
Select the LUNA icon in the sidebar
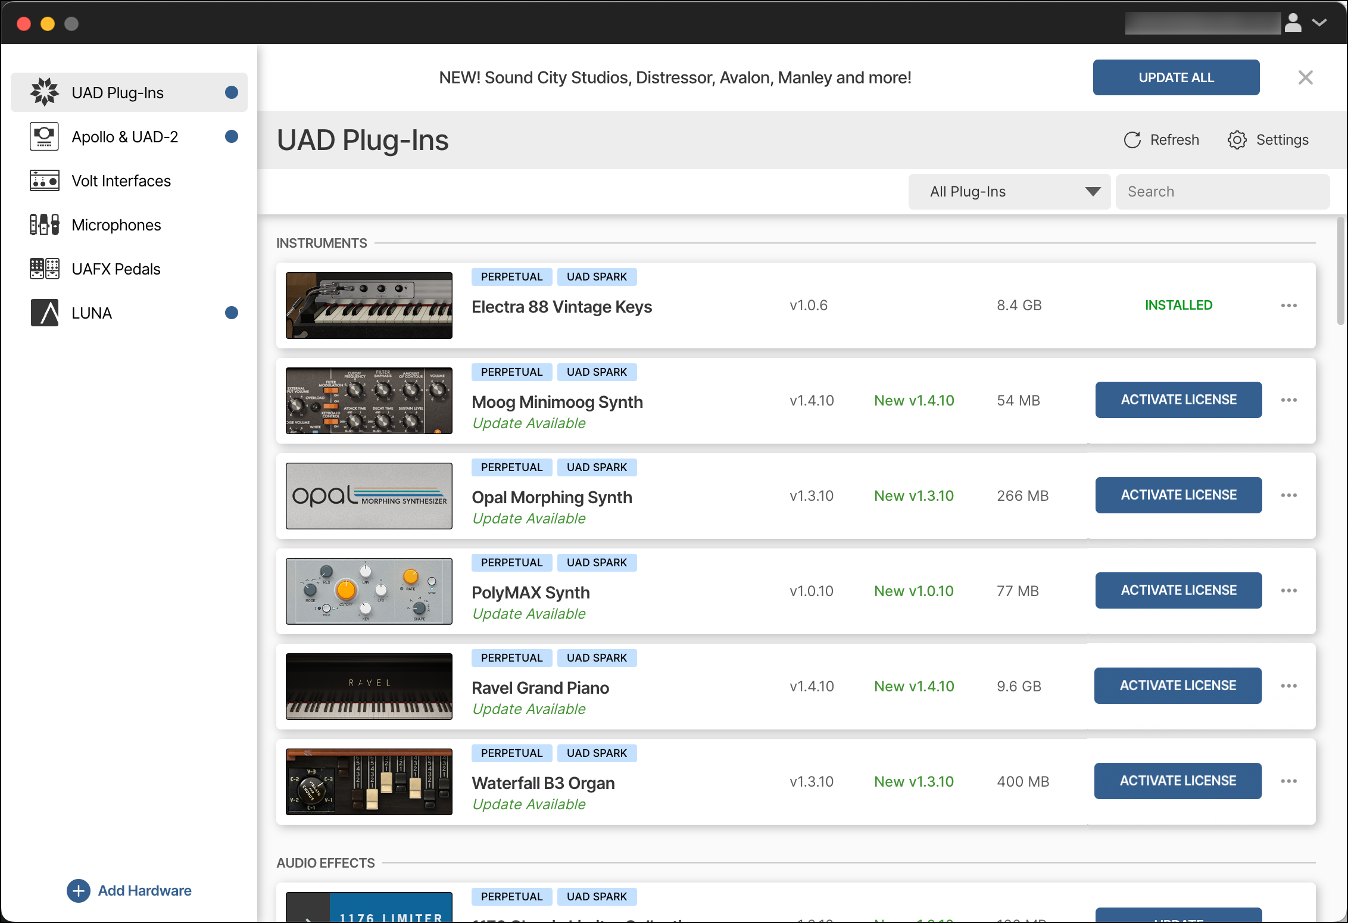coord(44,312)
